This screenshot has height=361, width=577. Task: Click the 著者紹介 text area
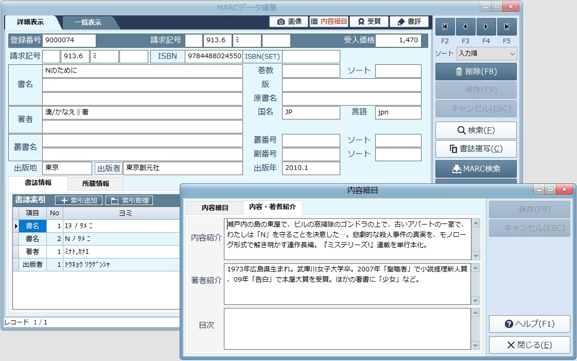(347, 284)
